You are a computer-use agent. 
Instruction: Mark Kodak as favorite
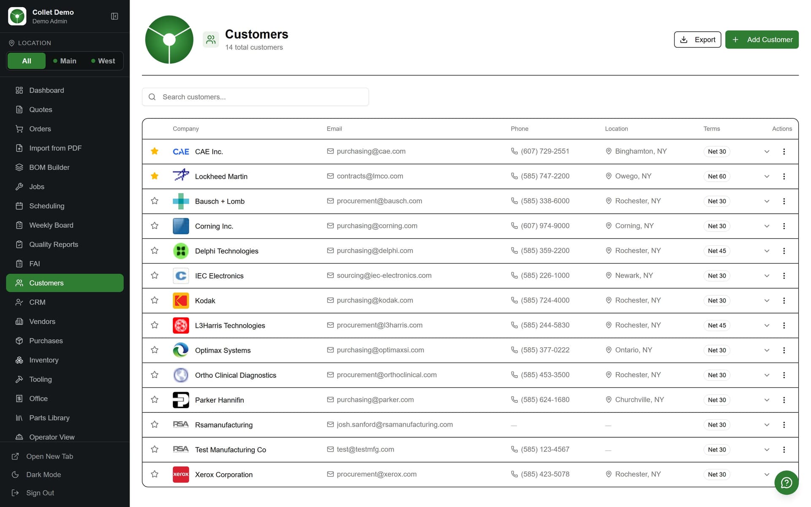[155, 300]
